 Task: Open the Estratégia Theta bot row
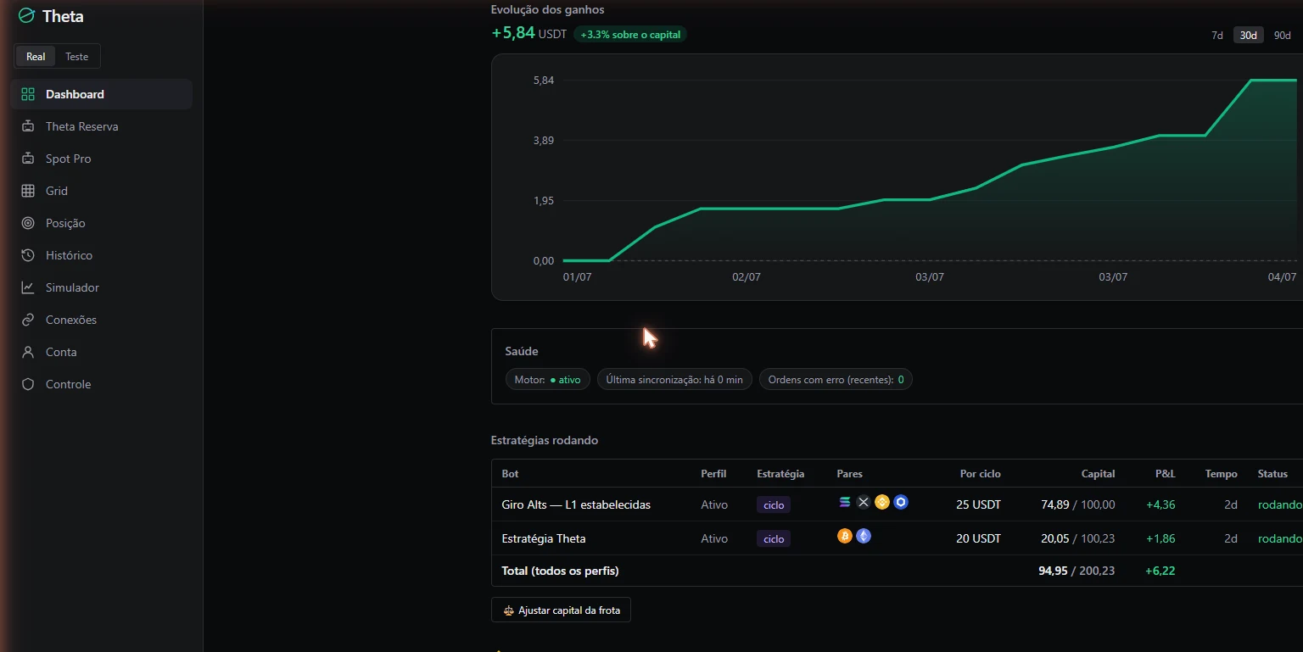coord(897,538)
